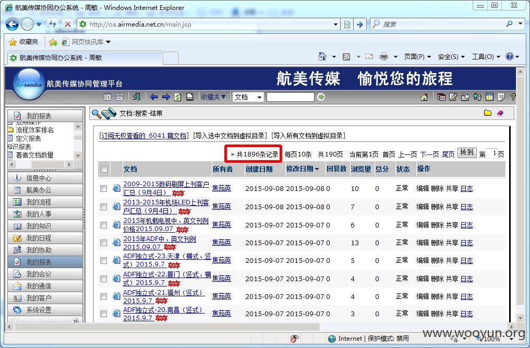
Task: Click the people contacts icon in app toolbar
Action: pyautogui.click(x=477, y=97)
